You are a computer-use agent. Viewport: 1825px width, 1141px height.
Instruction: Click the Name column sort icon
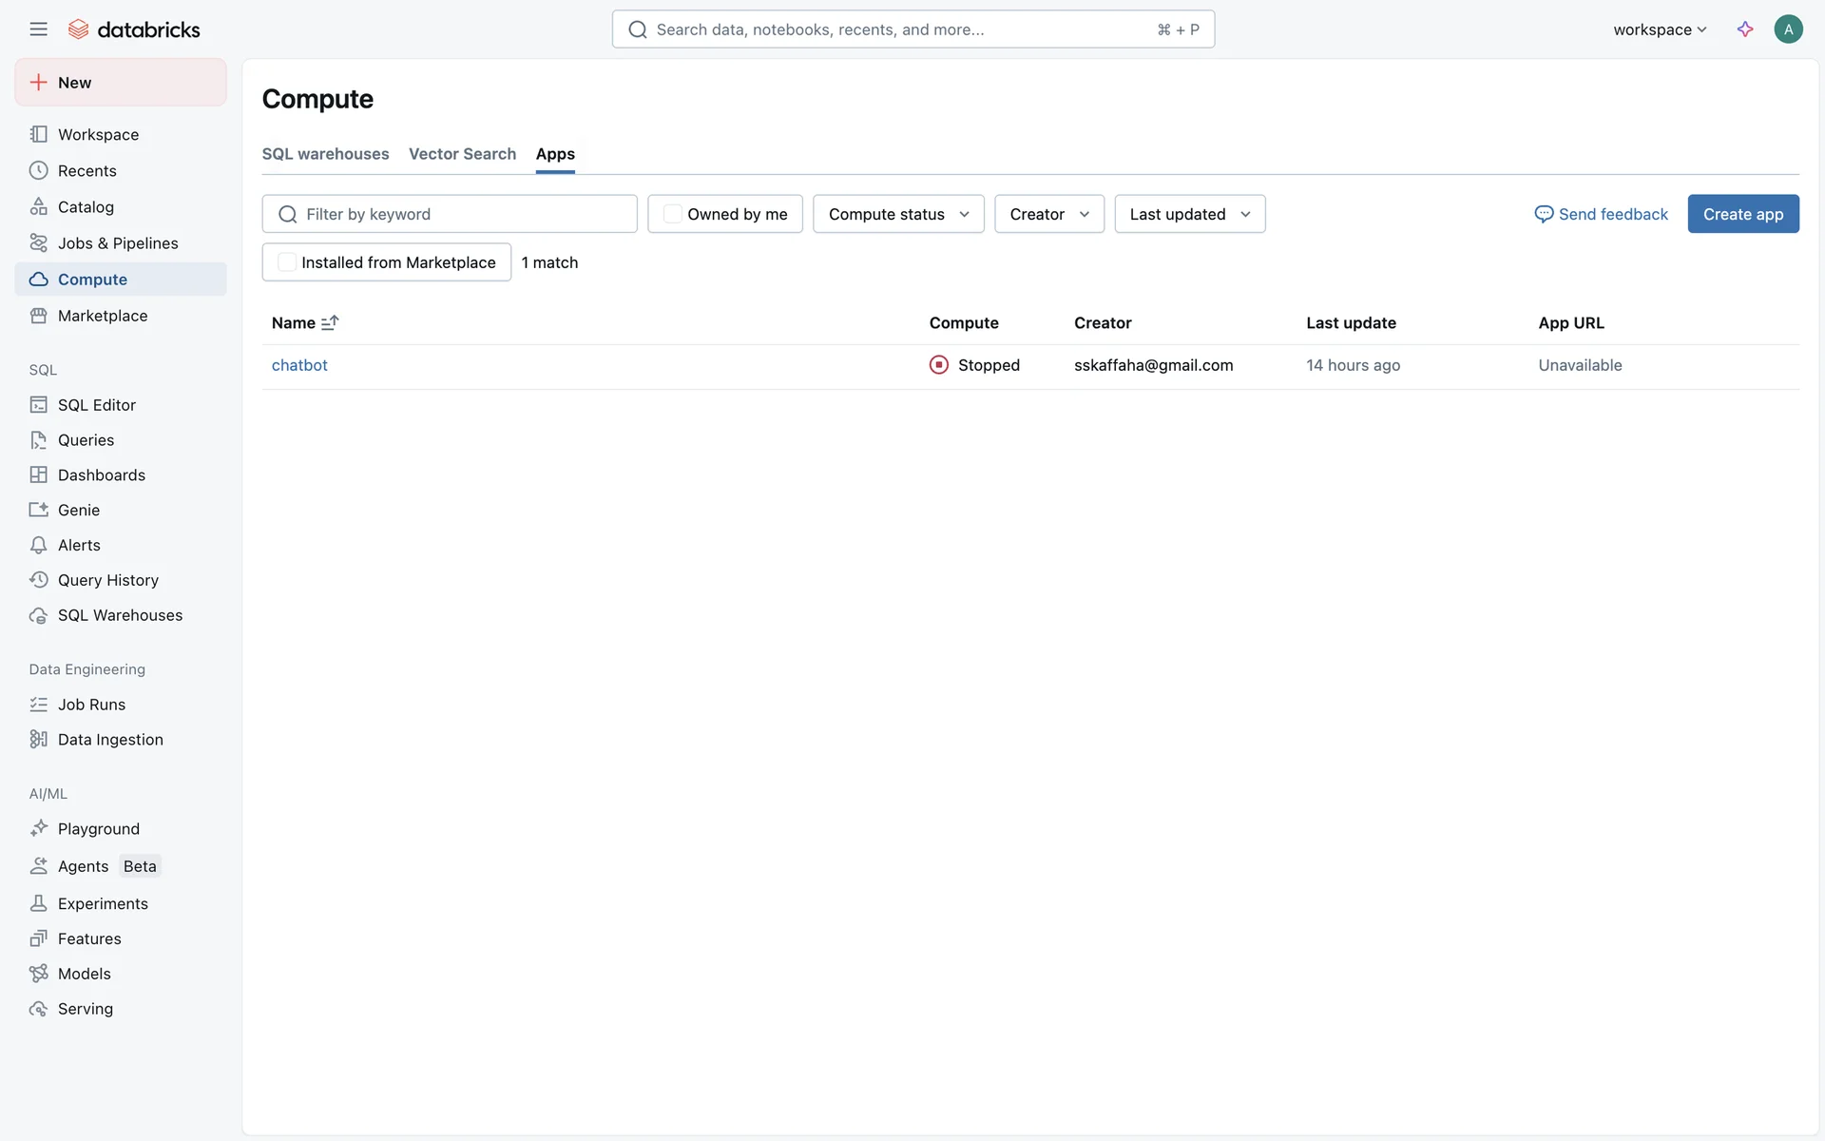[x=330, y=323]
